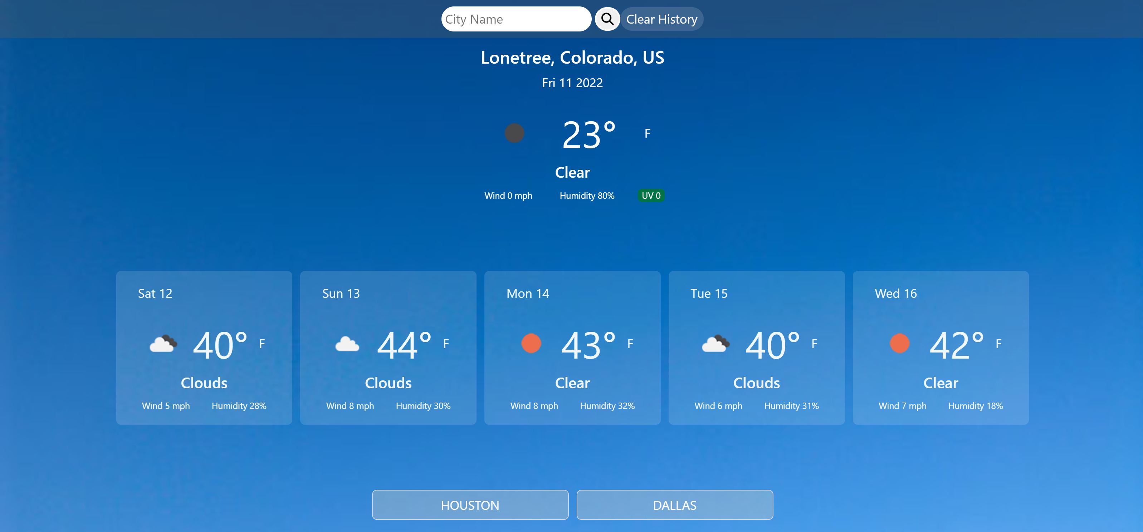
Task: Toggle humidity display on Monday card
Action: pos(607,405)
